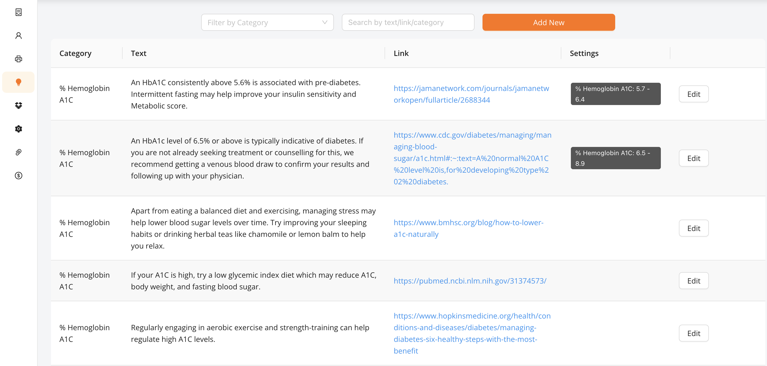
Task: Edit the managing stress herbal teas tip
Action: pos(693,228)
